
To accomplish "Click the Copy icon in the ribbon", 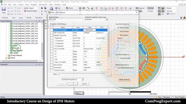I will [8, 11].
